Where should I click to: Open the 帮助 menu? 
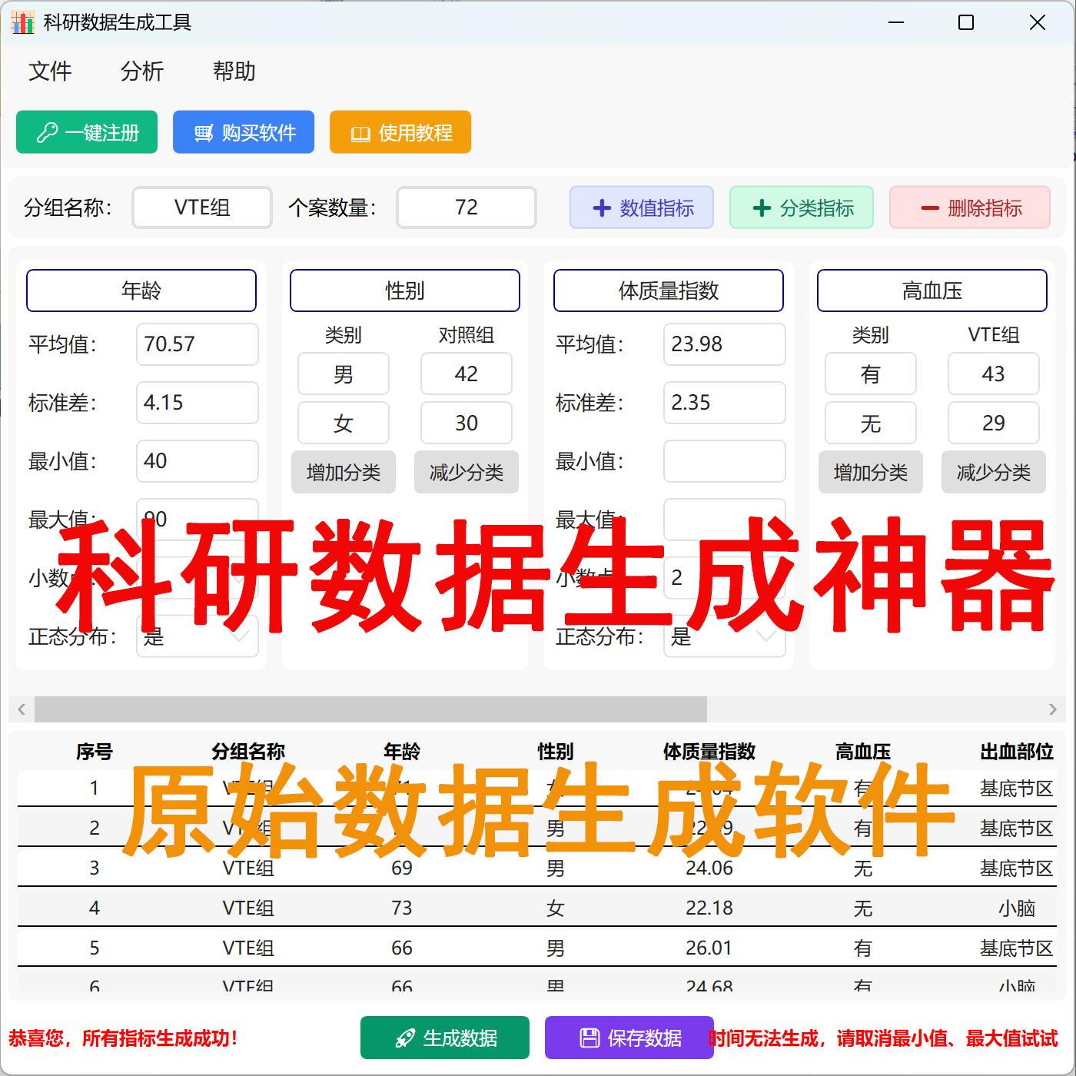(234, 71)
